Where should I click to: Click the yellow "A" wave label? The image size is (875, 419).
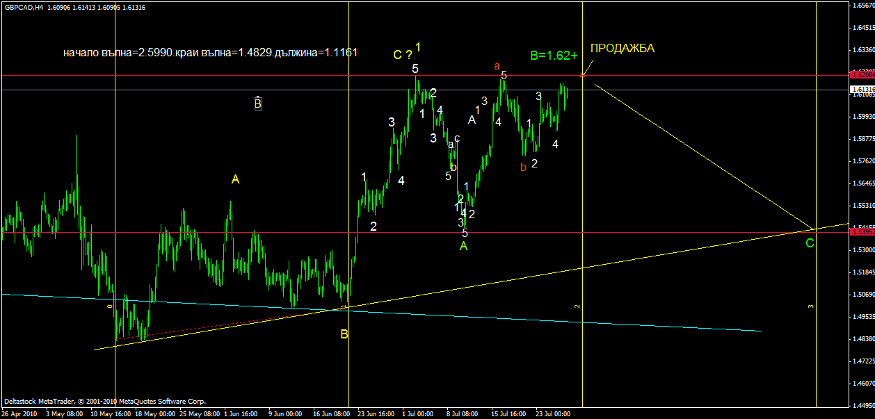click(236, 180)
